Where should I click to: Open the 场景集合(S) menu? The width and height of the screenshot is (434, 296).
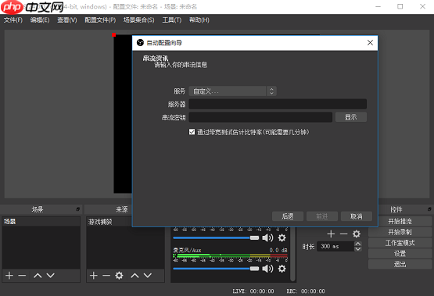[x=138, y=20]
